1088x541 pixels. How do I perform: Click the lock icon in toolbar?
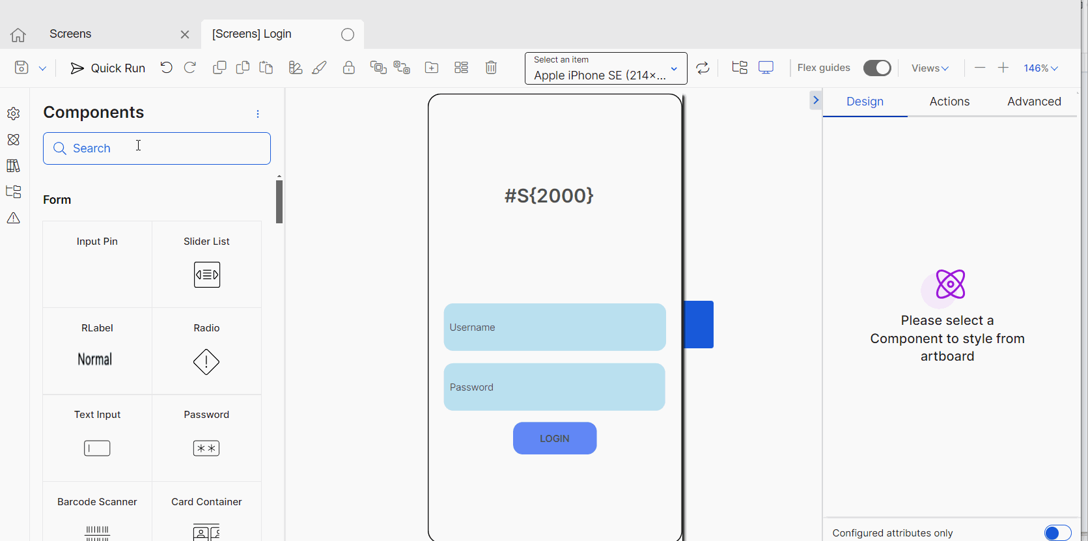tap(349, 68)
